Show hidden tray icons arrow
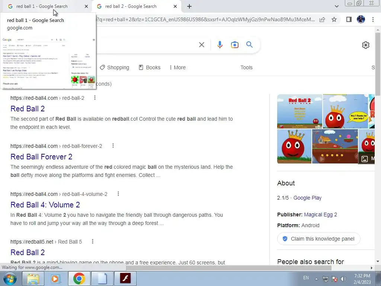 click(316, 279)
